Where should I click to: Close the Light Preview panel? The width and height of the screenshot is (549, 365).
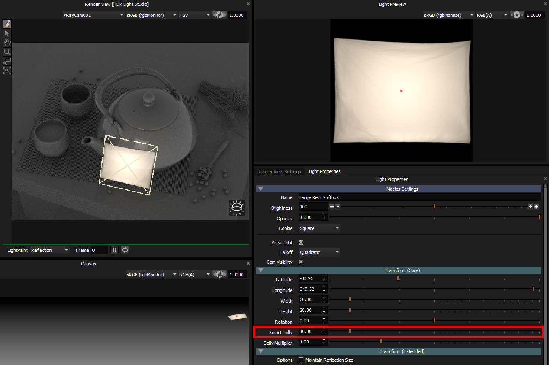pos(545,3)
